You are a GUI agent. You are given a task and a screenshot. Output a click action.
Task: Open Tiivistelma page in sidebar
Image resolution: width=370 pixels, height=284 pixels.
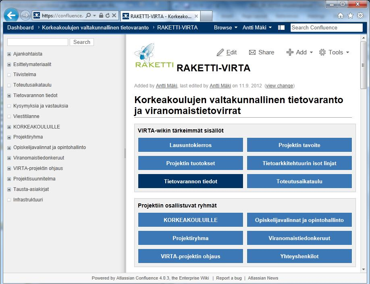point(25,75)
